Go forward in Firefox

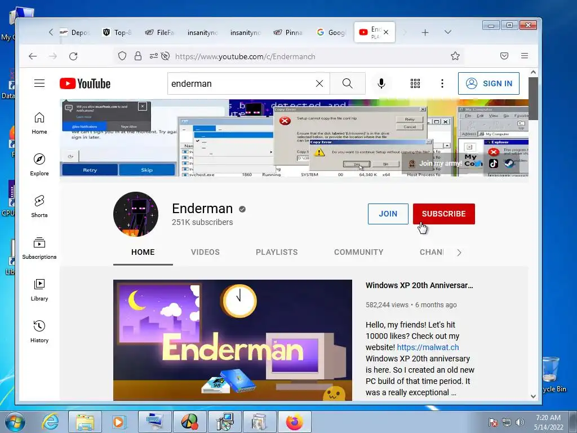tap(53, 56)
